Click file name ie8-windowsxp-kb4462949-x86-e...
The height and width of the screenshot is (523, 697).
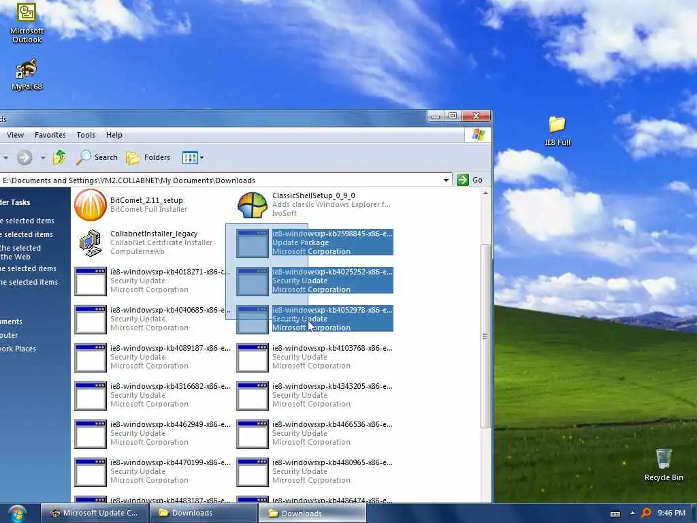coord(170,424)
